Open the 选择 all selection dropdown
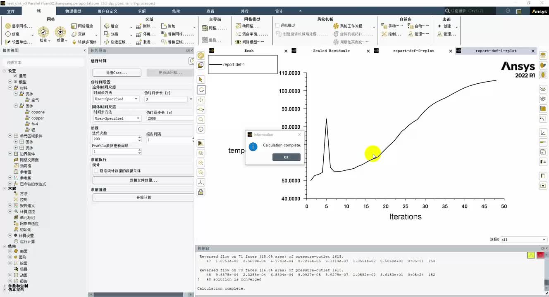The height and width of the screenshot is (297, 549). (524, 240)
